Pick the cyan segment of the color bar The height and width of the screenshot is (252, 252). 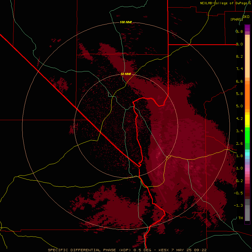point(247,154)
